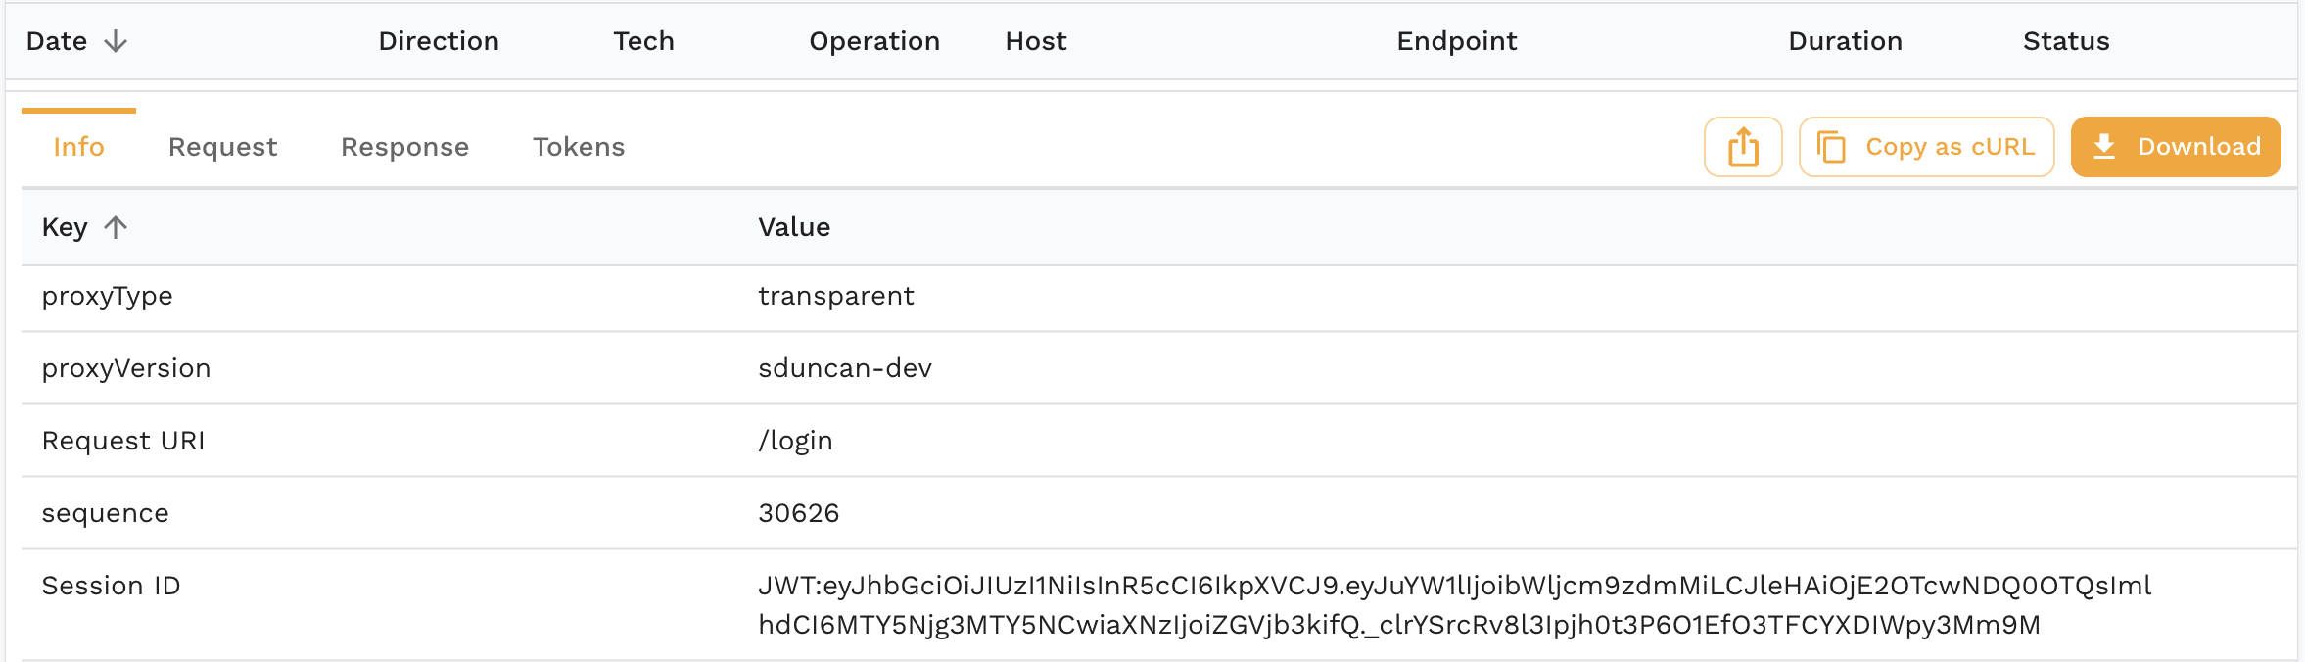Sort by the Host column header

(x=1036, y=41)
